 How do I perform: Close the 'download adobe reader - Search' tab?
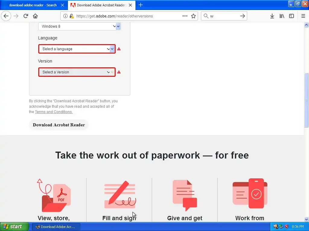(62, 5)
